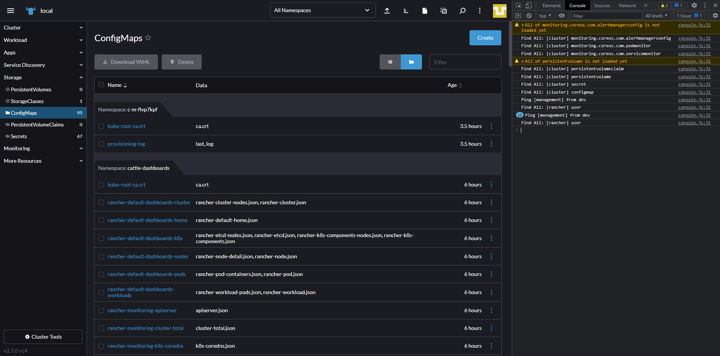Click the Create button

pyautogui.click(x=485, y=38)
